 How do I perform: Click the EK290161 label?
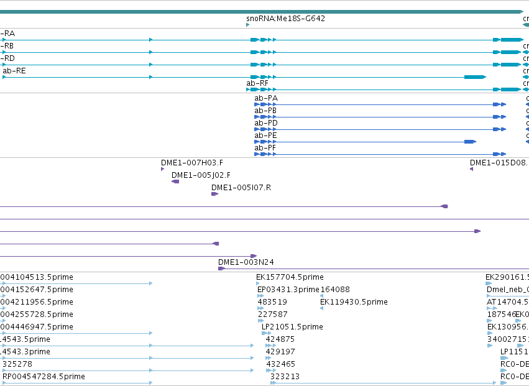[x=507, y=277]
